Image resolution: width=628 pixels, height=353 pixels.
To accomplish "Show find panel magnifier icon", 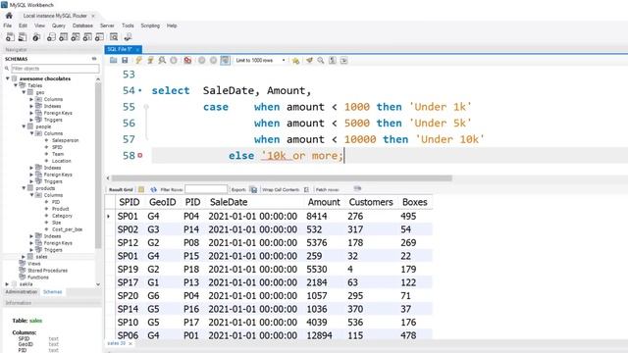I will (x=321, y=61).
